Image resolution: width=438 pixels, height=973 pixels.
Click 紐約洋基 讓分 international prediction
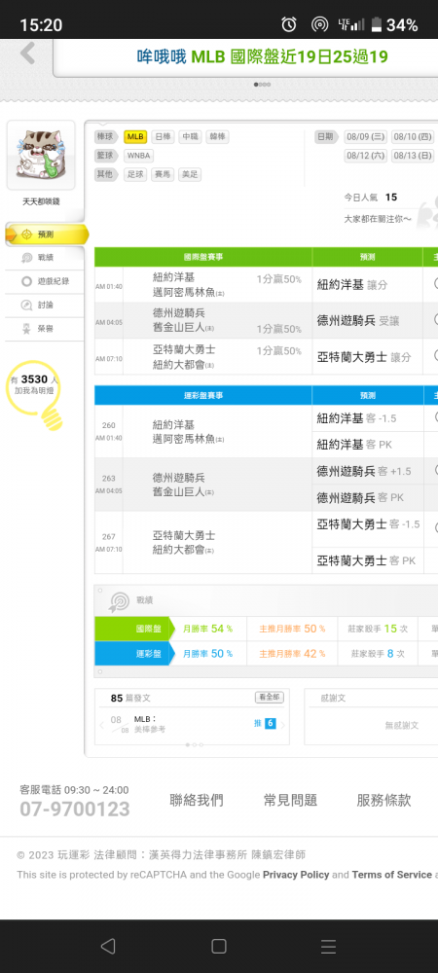pos(352,285)
